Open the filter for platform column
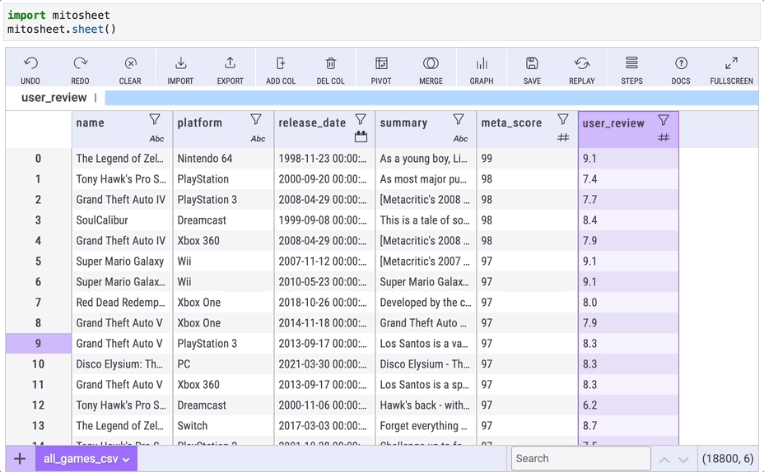The image size is (764, 472). click(256, 120)
